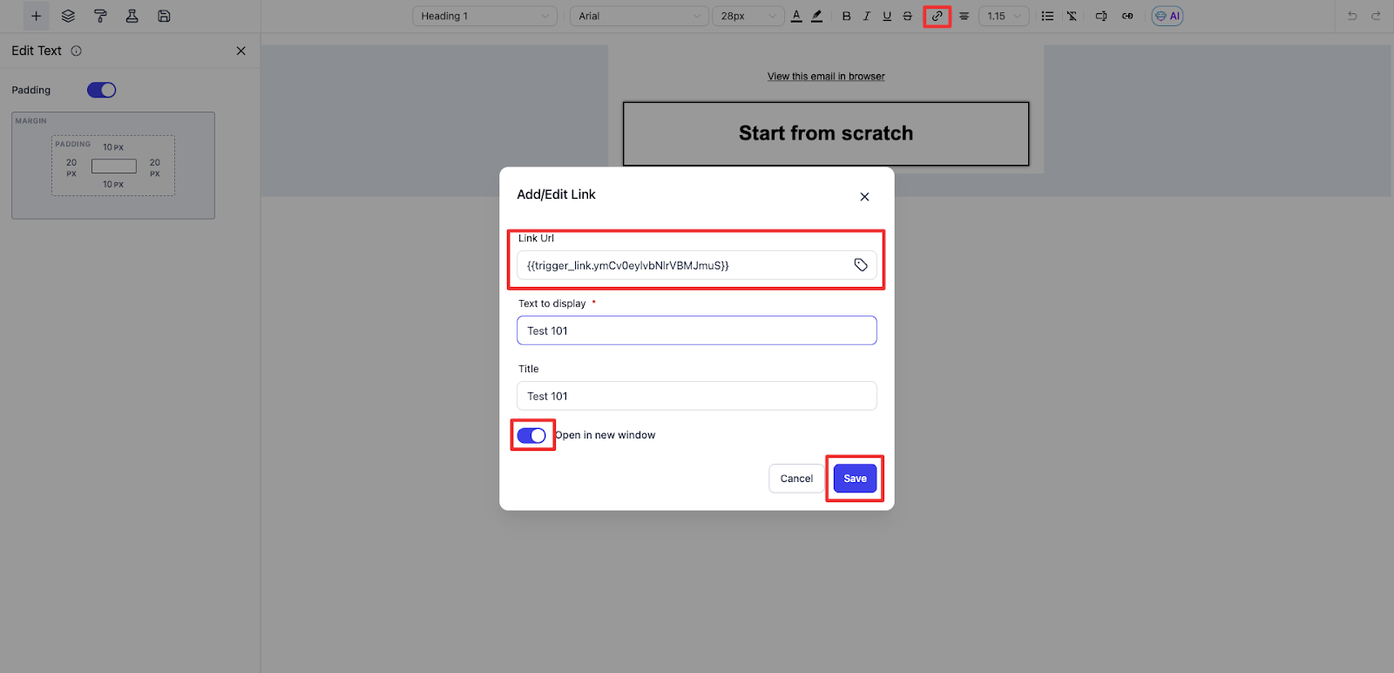Click the tag icon in Link Url field
This screenshot has width=1394, height=673.
861,265
